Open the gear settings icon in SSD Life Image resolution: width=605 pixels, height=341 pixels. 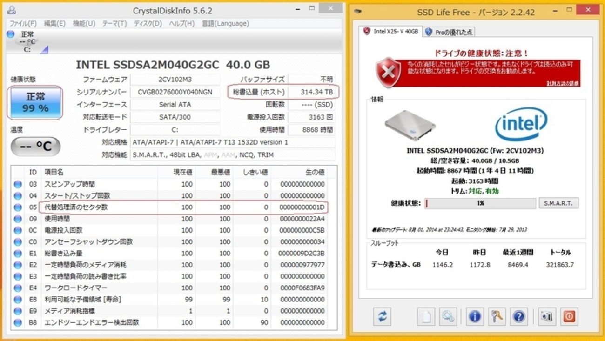[448, 316]
